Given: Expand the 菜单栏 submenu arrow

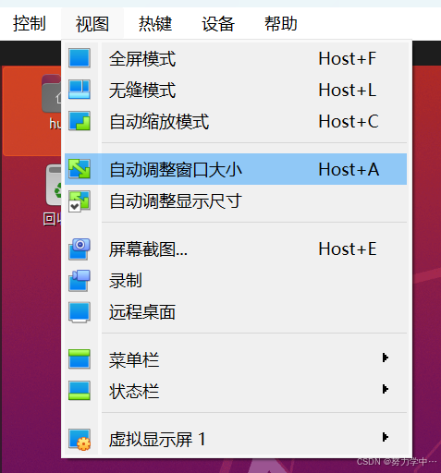Looking at the screenshot, I should [x=385, y=358].
